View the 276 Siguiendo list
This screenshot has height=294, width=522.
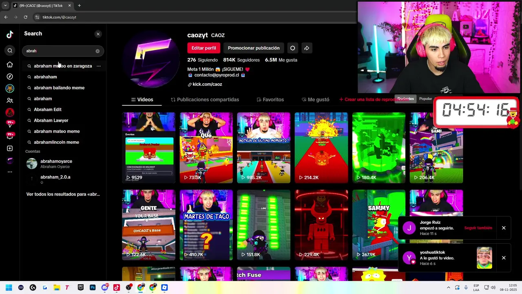(203, 60)
